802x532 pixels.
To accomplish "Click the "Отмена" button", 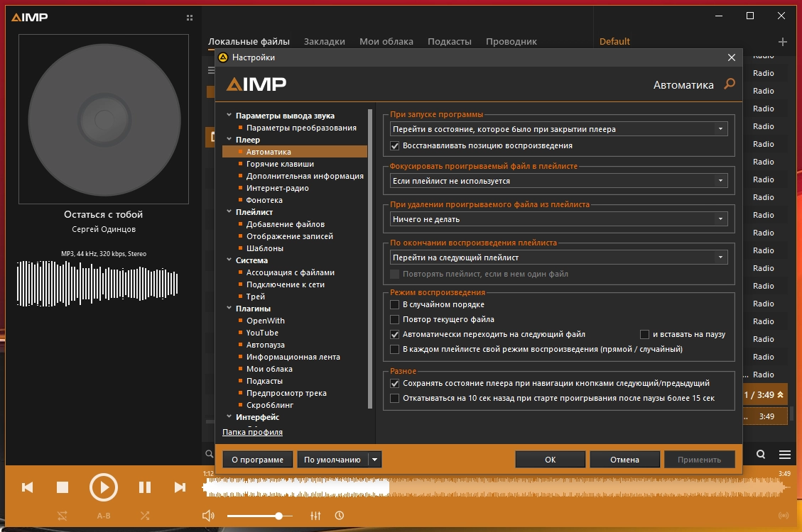I will click(624, 460).
